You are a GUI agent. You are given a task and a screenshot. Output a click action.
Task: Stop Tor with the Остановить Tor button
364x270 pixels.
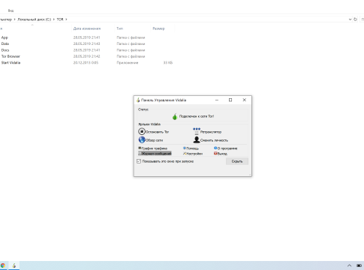click(x=153, y=131)
